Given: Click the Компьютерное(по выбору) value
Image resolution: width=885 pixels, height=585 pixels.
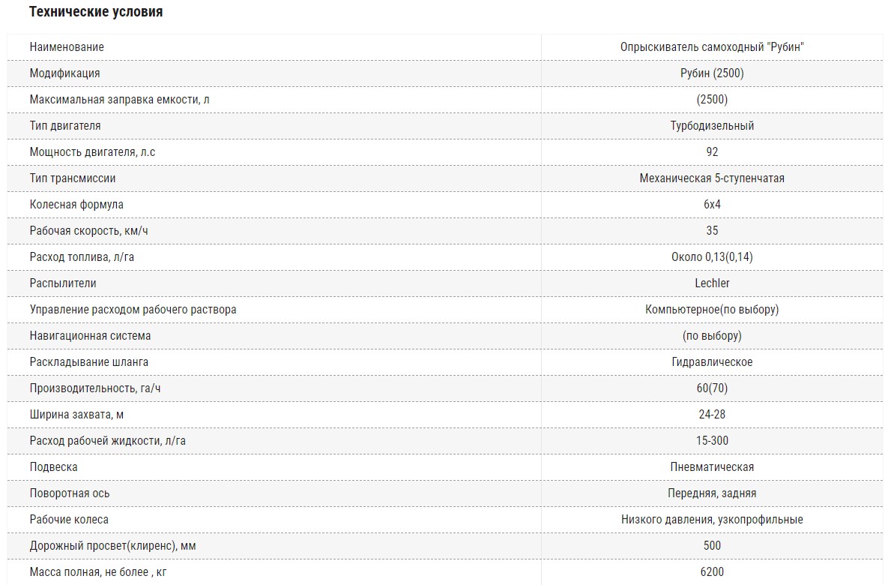Looking at the screenshot, I should coord(712,310).
